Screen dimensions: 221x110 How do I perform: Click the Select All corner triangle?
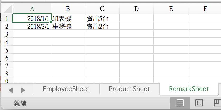[7, 9]
